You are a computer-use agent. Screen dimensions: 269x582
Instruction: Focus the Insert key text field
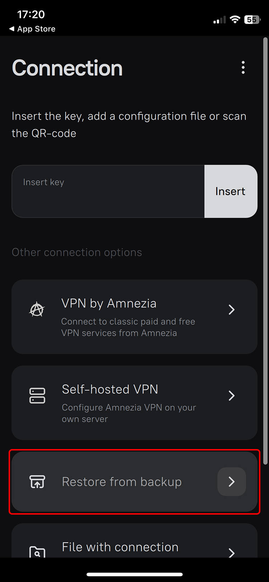[x=108, y=191]
